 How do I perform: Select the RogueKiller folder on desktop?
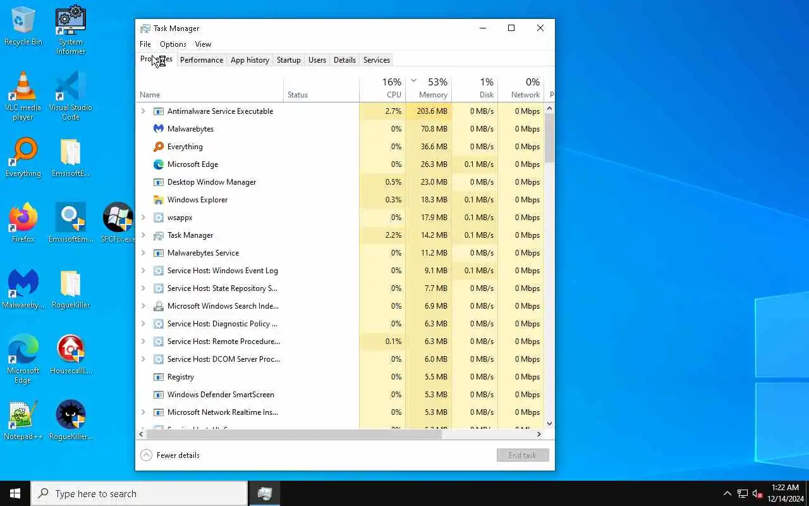tap(71, 290)
